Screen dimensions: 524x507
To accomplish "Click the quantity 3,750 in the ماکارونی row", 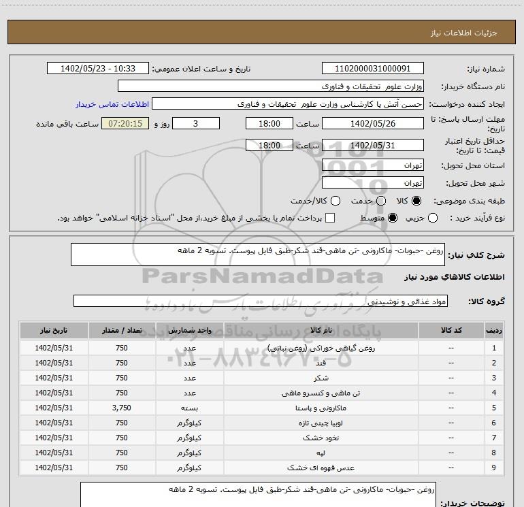I will pos(122,408).
